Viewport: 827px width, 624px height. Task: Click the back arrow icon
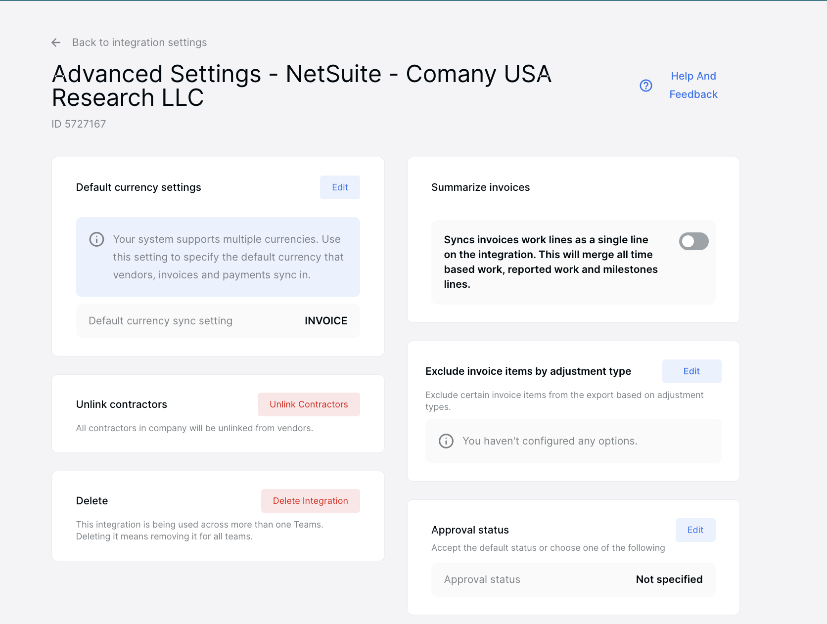pyautogui.click(x=56, y=43)
